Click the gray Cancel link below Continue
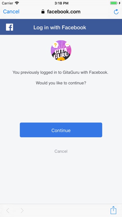Viewport: 122px width, 217px height. point(61,151)
